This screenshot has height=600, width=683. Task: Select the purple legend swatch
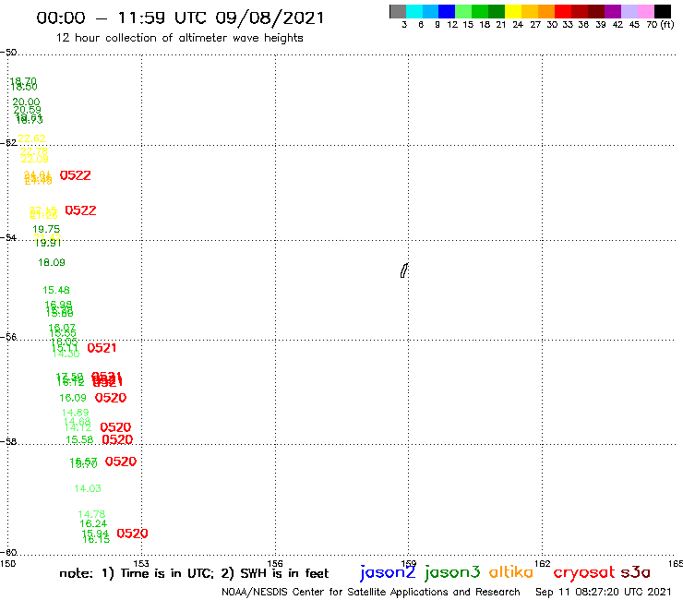pyautogui.click(x=613, y=11)
